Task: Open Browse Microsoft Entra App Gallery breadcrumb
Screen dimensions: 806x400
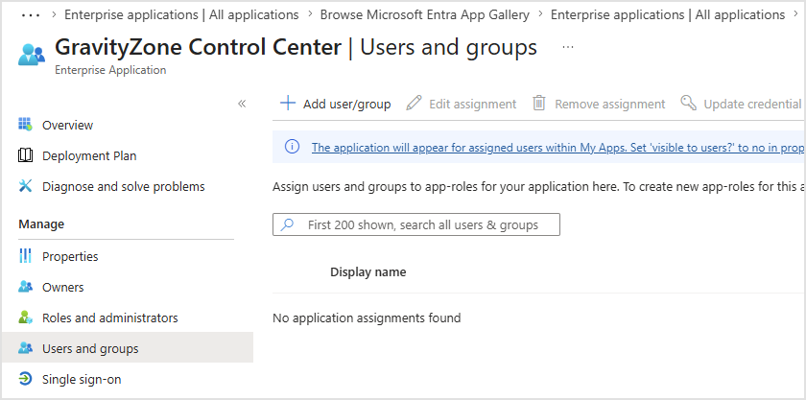Action: (x=424, y=15)
